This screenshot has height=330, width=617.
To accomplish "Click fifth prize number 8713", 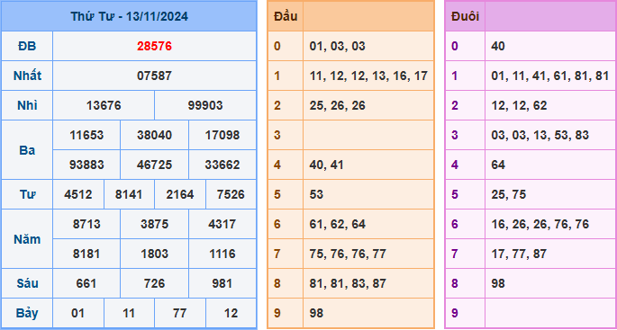I will [86, 224].
